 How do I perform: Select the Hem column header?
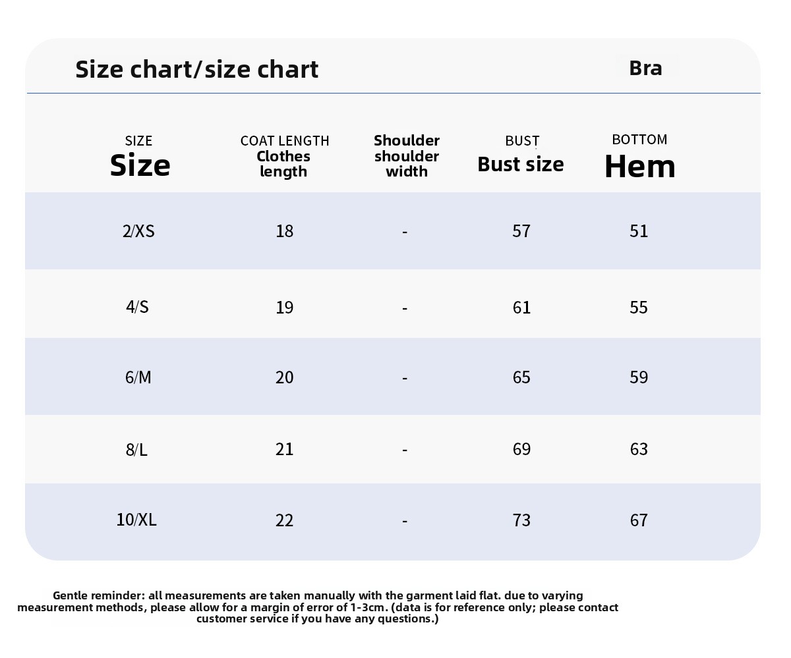click(639, 157)
